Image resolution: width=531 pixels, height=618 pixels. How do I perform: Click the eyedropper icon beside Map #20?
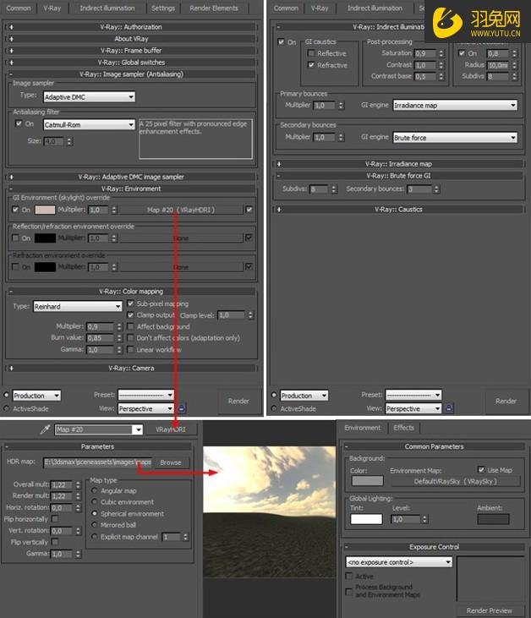(46, 429)
